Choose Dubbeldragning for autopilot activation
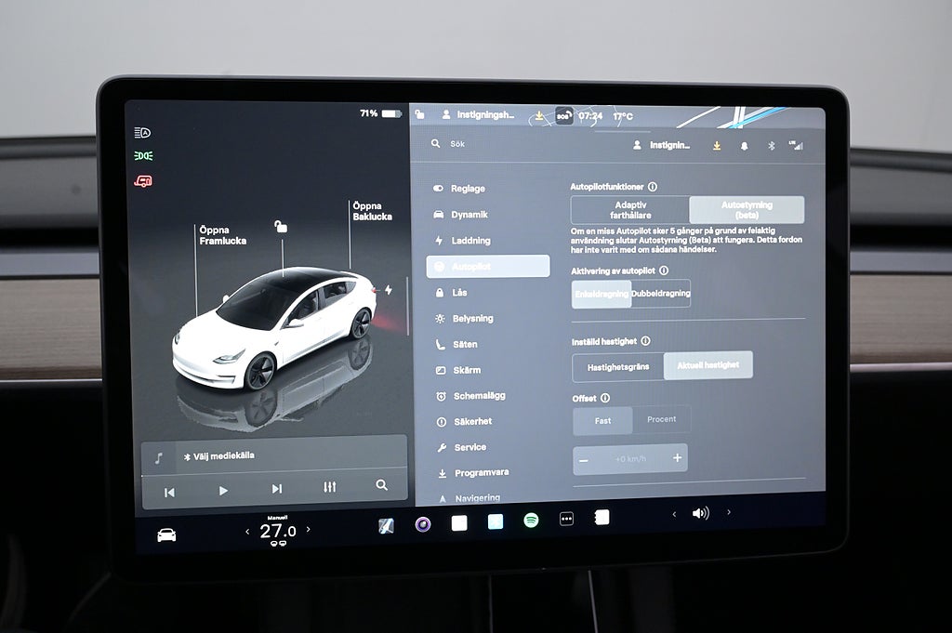 coord(661,294)
